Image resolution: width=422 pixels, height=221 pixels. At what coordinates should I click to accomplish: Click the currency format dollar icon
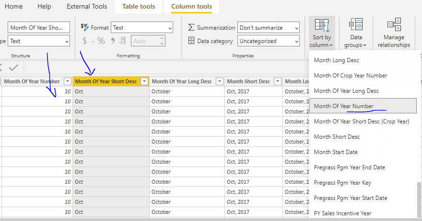click(x=85, y=41)
